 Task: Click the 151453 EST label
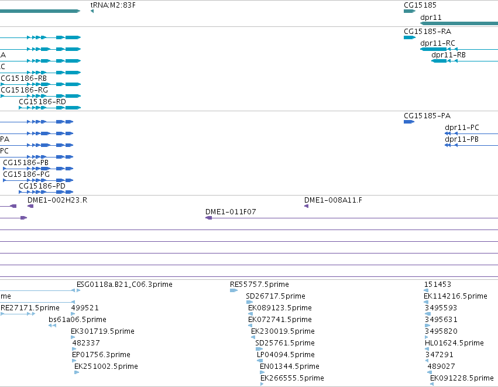(x=437, y=285)
